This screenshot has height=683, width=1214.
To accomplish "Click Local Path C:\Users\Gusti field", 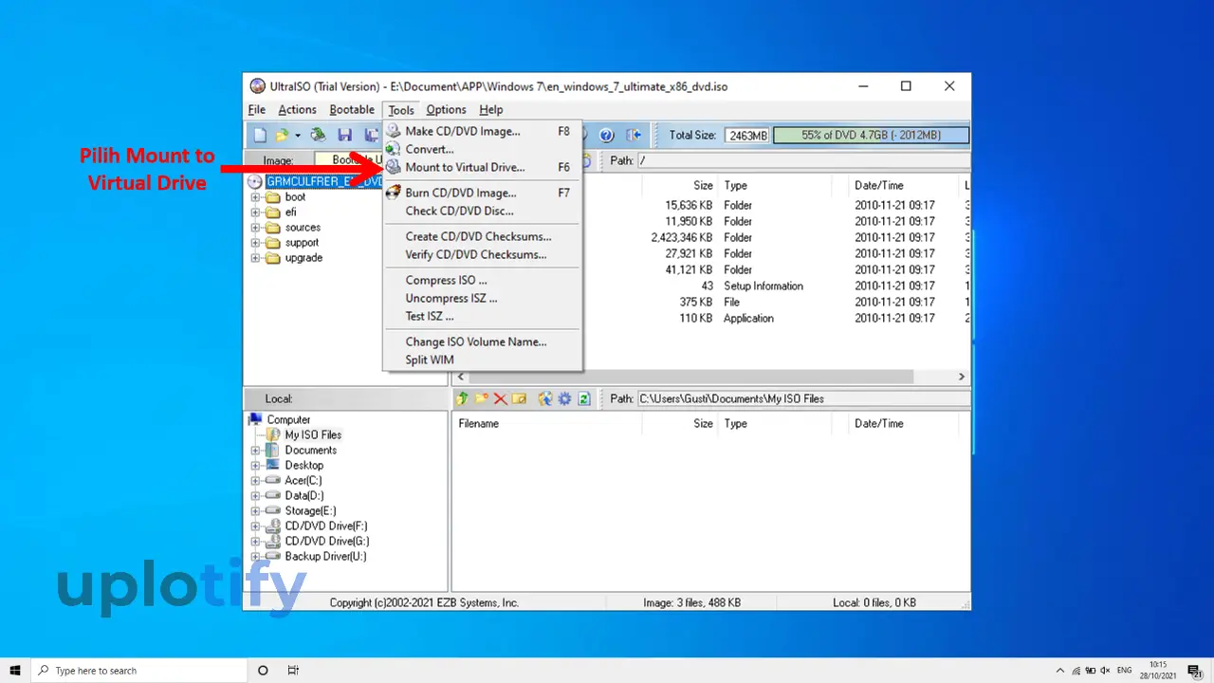I will point(803,398).
